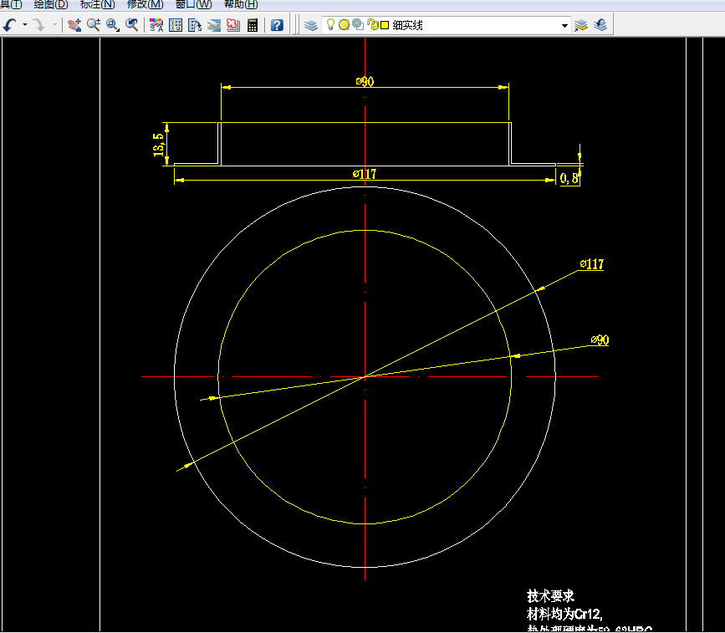
Task: Open the 标注(N) dimension menu
Action: pos(93,4)
